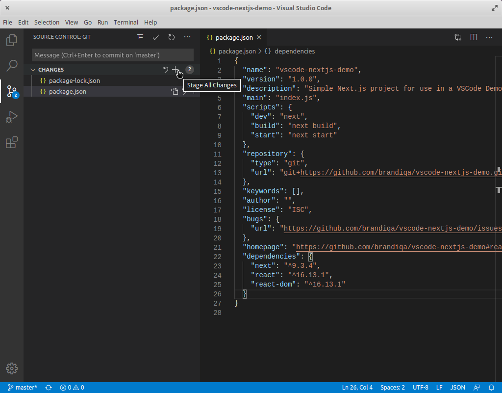Screen dimensions: 502x393
Task: Select the Run and Debug icon
Action: pyautogui.click(x=11, y=117)
